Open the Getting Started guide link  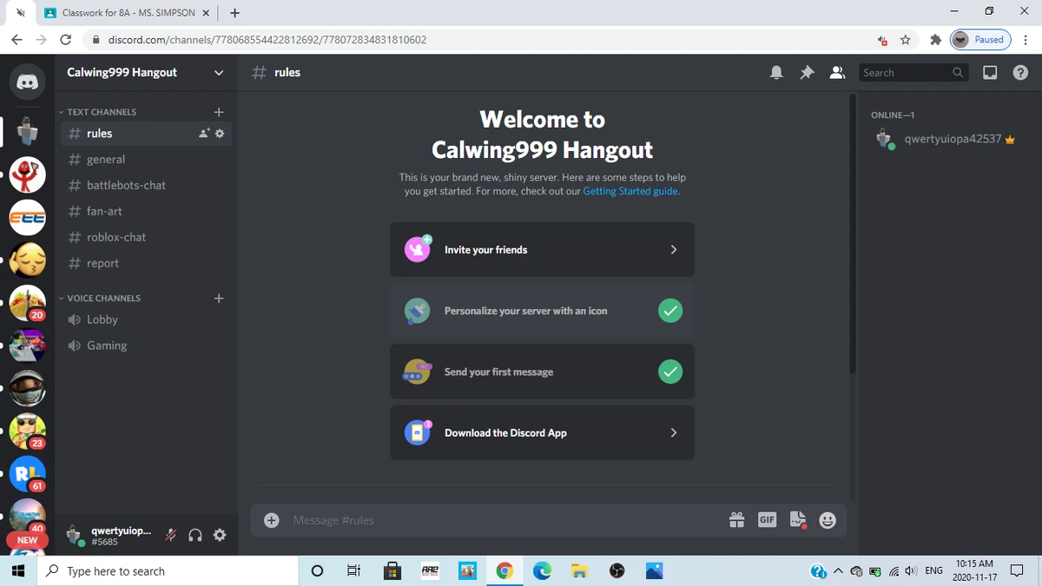(x=630, y=191)
